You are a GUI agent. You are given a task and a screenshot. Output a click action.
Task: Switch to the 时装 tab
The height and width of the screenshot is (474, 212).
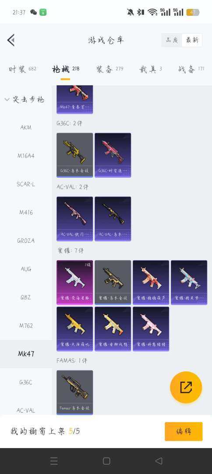22,69
